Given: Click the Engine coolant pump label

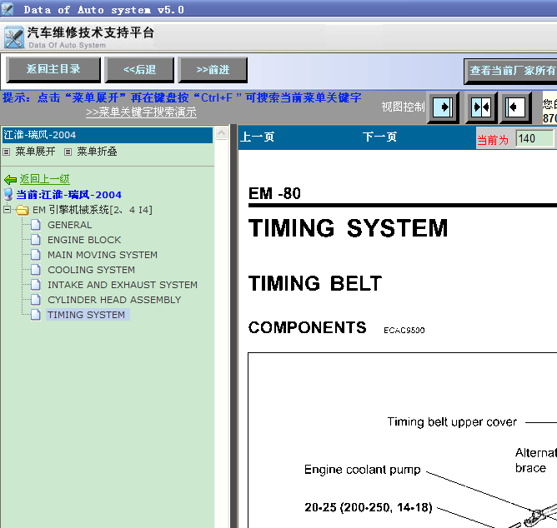Looking at the screenshot, I should (x=363, y=470).
